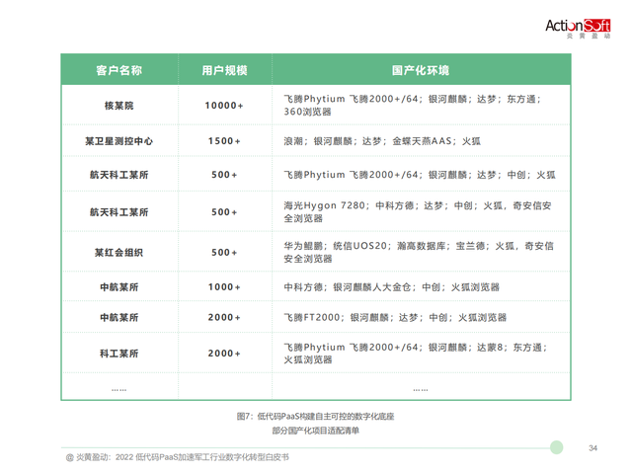Click the 2000+ value in 科工某所 row
Image resolution: width=632 pixels, height=474 pixels.
224,354
